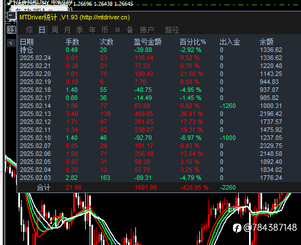Open the 路径 path tab
This screenshot has height=245, width=301.
[x=172, y=30]
